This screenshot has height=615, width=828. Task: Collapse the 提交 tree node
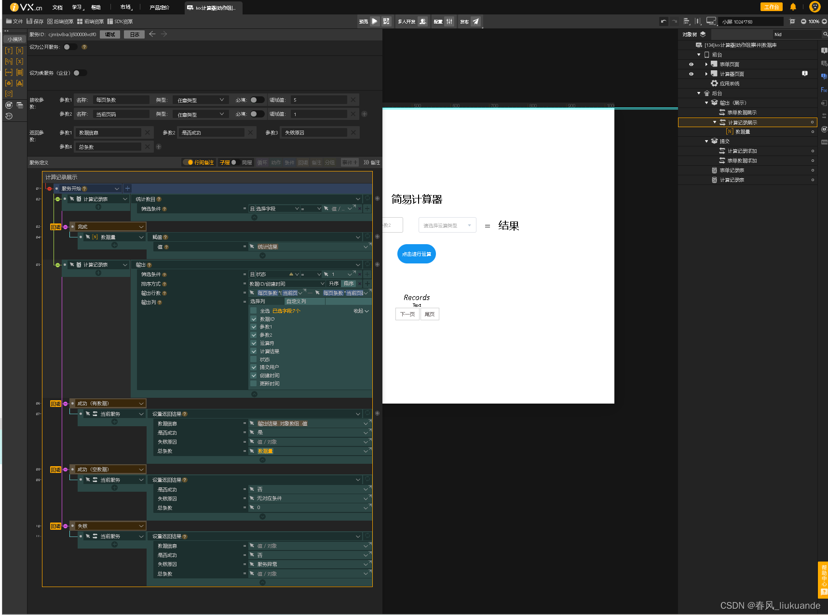pos(706,141)
